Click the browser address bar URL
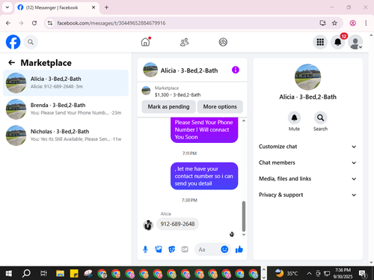 click(111, 23)
